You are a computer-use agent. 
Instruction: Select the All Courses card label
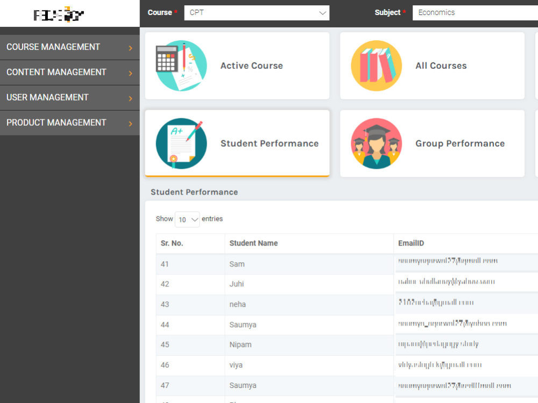[441, 66]
